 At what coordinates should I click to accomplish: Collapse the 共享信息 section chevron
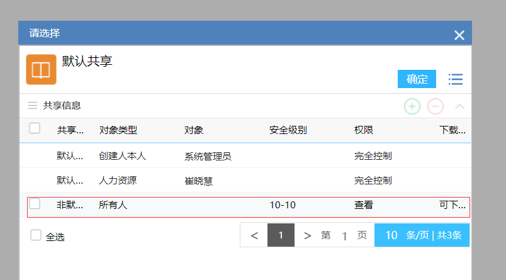[459, 106]
